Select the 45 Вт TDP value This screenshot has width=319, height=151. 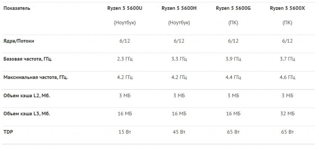[179, 132]
